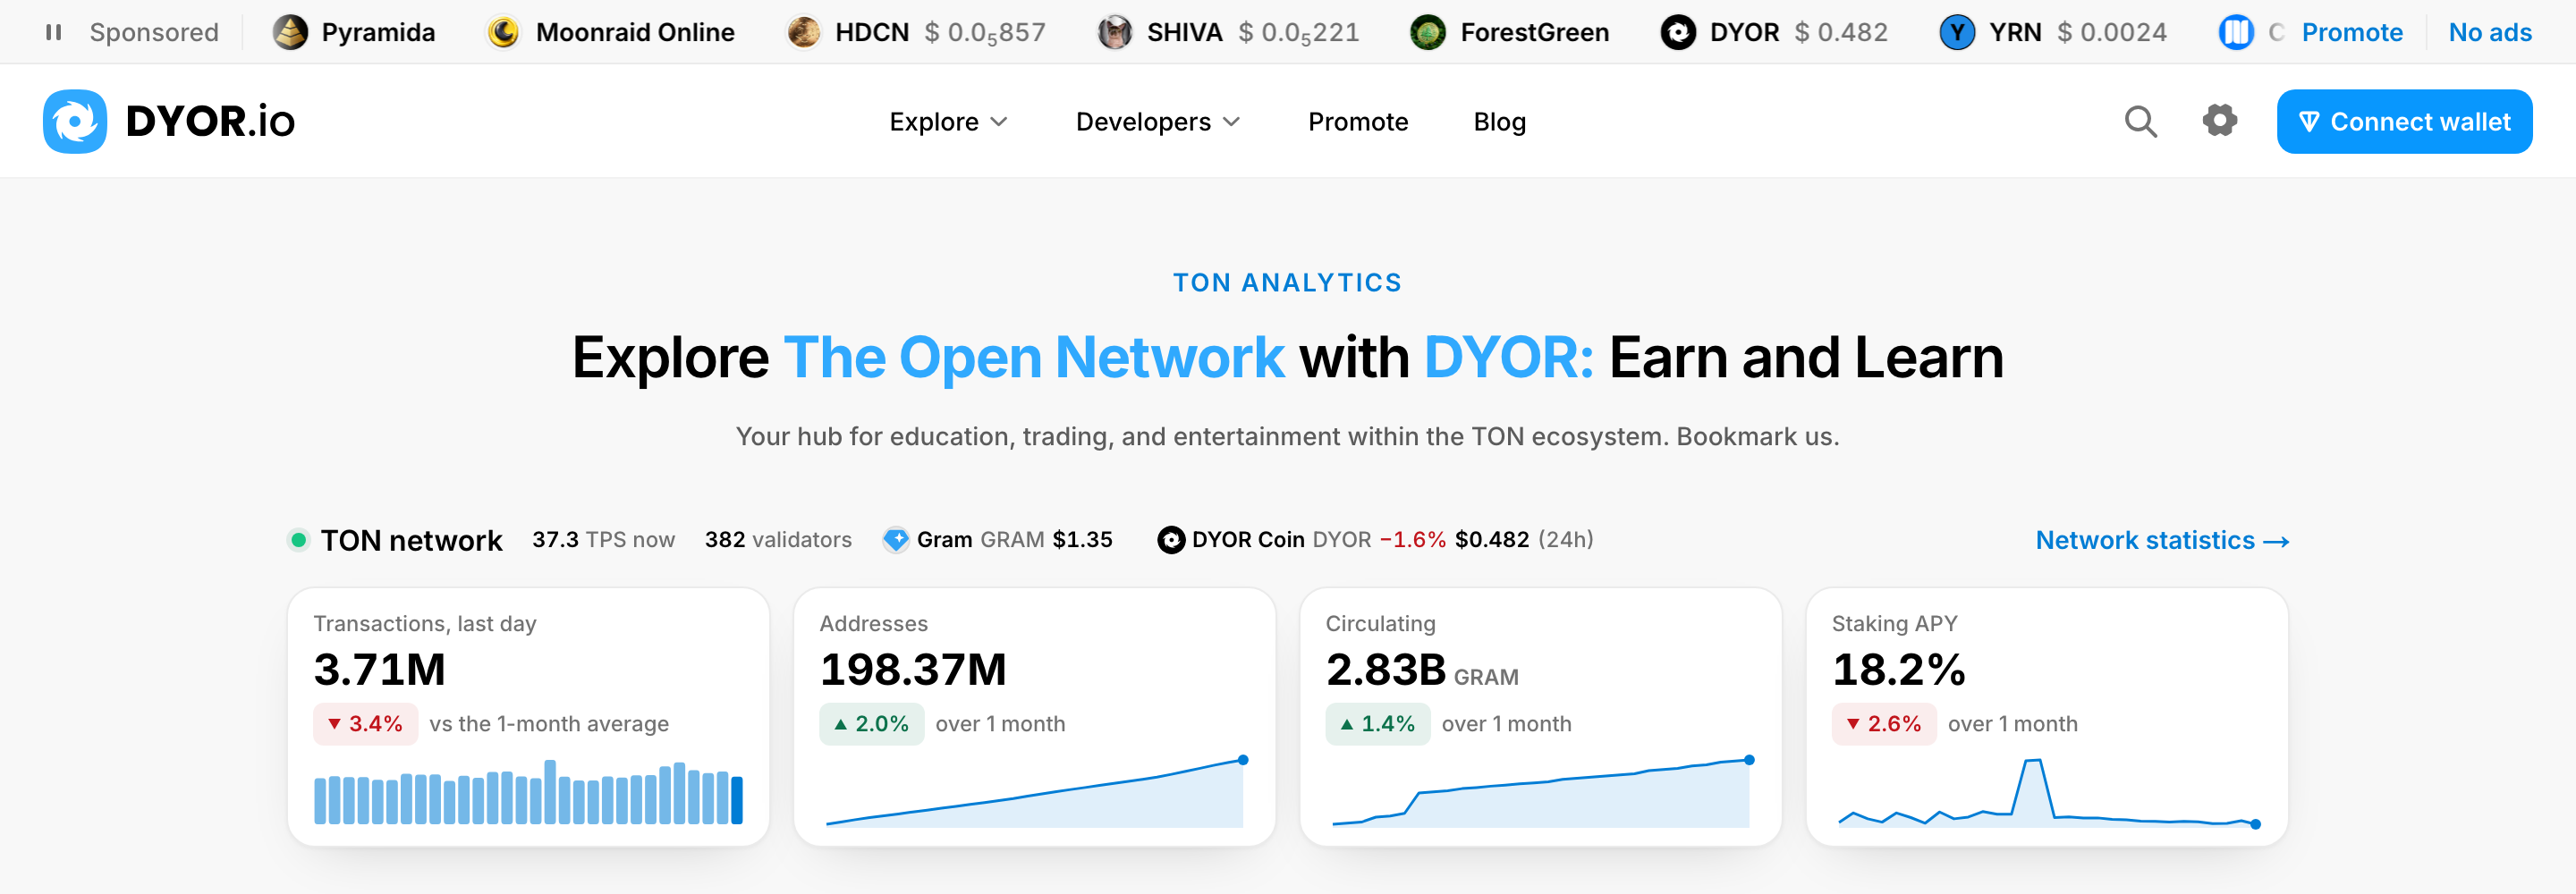Image resolution: width=2576 pixels, height=894 pixels.
Task: Open the search magnifier icon
Action: (x=2140, y=121)
